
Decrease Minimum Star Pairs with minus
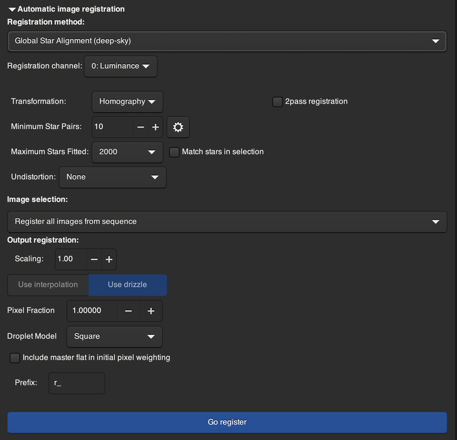141,127
